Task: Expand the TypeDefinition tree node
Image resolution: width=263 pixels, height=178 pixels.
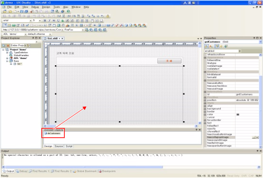Action: tap(7, 53)
